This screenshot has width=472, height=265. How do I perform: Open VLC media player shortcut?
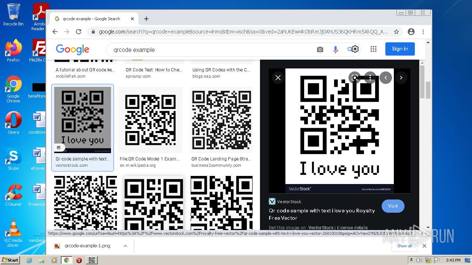(x=13, y=233)
